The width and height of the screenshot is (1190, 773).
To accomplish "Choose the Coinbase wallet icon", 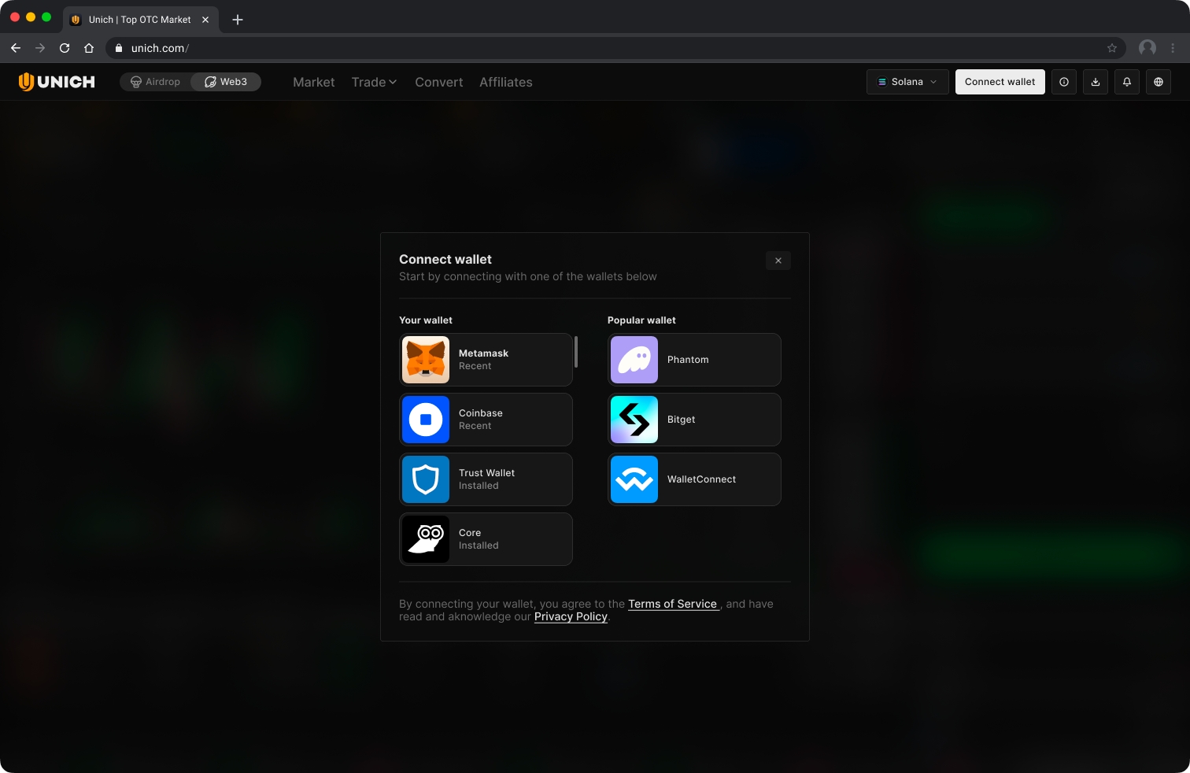I will 426,420.
